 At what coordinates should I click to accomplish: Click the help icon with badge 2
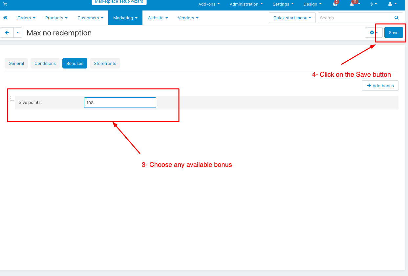click(335, 4)
